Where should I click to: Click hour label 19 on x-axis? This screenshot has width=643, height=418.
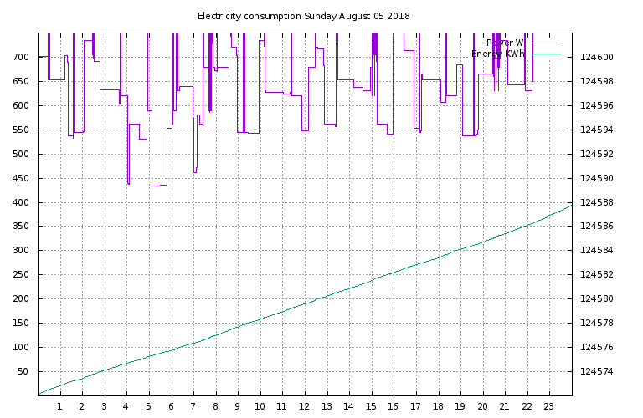(x=460, y=406)
